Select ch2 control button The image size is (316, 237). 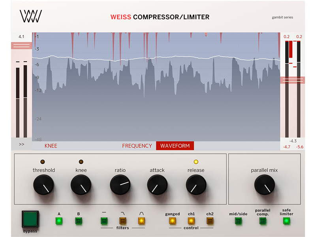click(210, 221)
